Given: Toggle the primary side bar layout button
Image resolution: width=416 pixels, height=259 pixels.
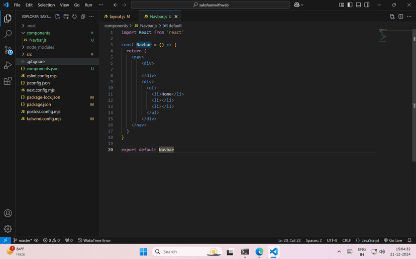Looking at the screenshot, I should click(x=350, y=5).
